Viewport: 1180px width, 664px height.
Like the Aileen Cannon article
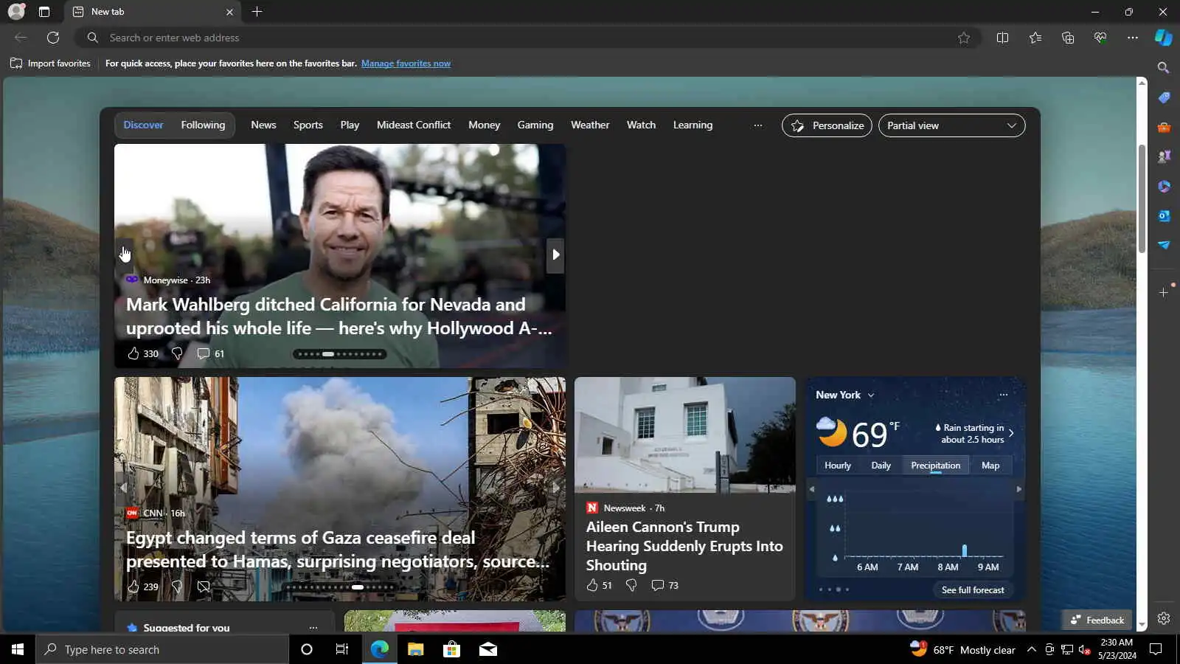[592, 585]
